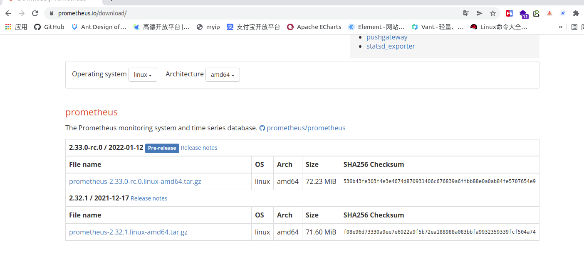The width and height of the screenshot is (584, 254).
Task: Go back using browser back arrow
Action: coord(8,13)
